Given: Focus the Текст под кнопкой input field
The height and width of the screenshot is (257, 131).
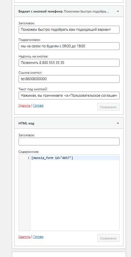Looking at the screenshot, I should (69, 96).
